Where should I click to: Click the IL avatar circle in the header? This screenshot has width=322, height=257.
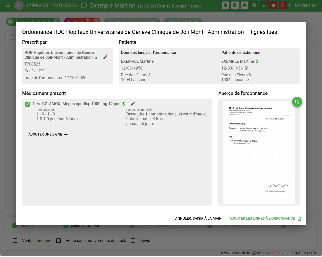tap(19, 5)
